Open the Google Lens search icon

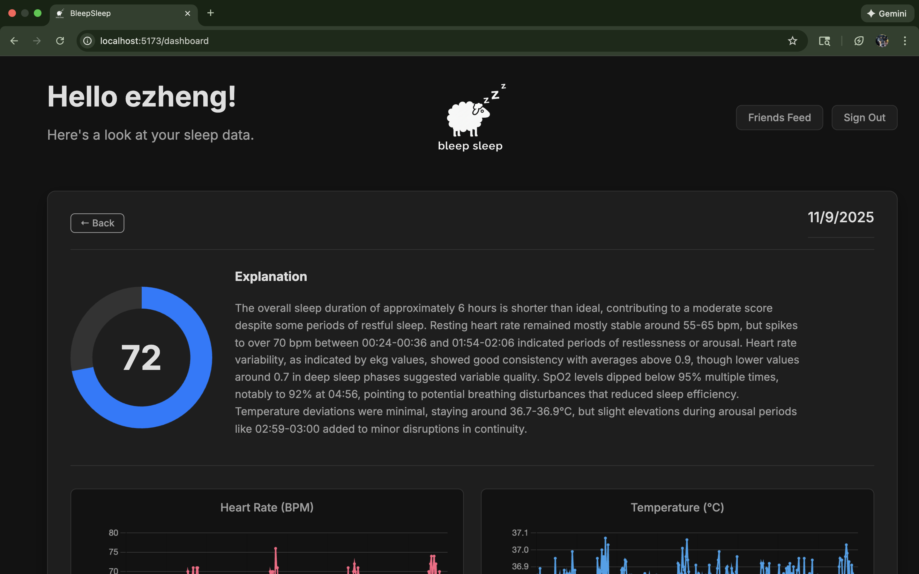tap(824, 40)
